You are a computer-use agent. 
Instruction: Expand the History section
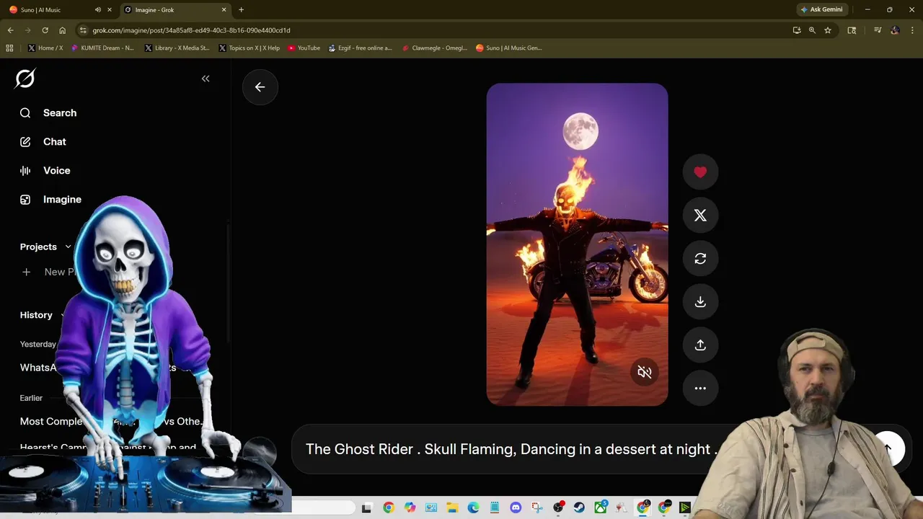tap(42, 315)
